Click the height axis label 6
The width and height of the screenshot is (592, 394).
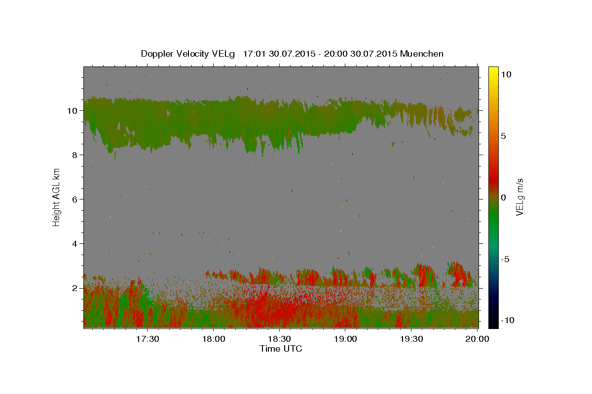click(x=75, y=199)
